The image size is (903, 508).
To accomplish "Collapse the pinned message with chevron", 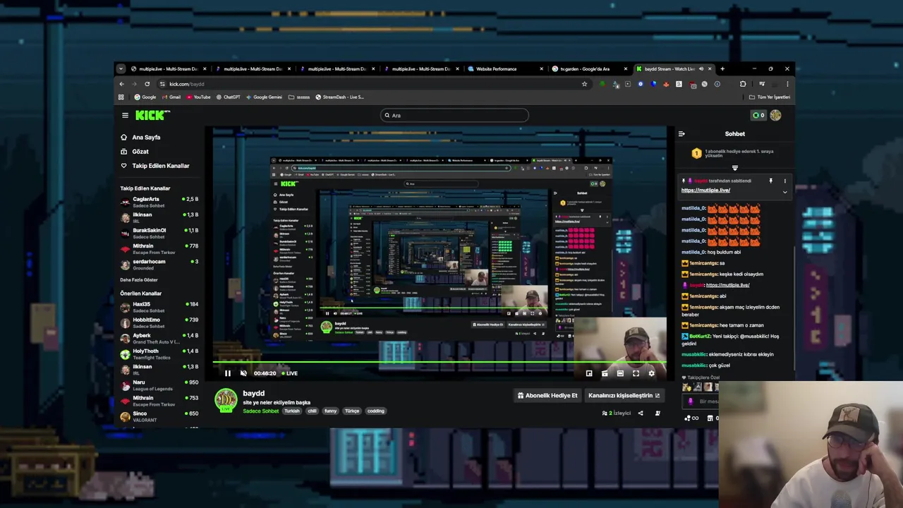I will [784, 191].
